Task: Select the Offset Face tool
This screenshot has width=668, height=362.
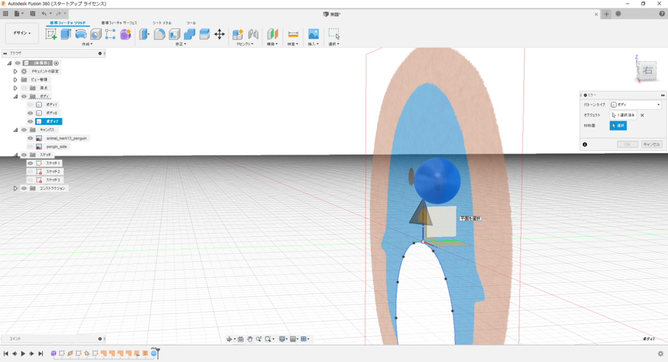Action: pos(204,34)
